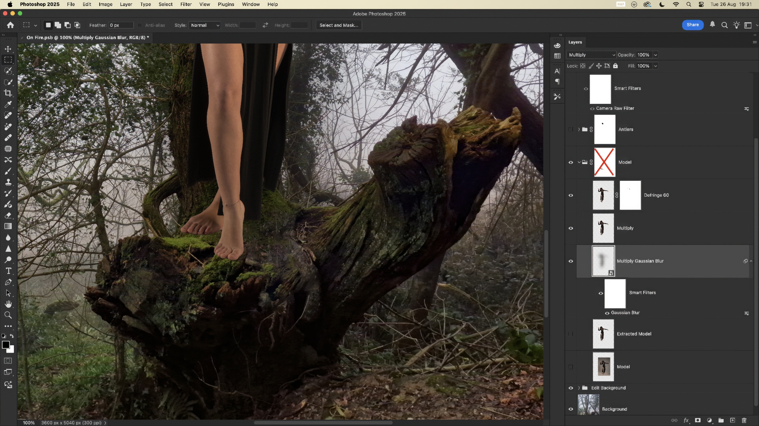Open the Filter menu
The height and width of the screenshot is (426, 759).
[x=186, y=4]
